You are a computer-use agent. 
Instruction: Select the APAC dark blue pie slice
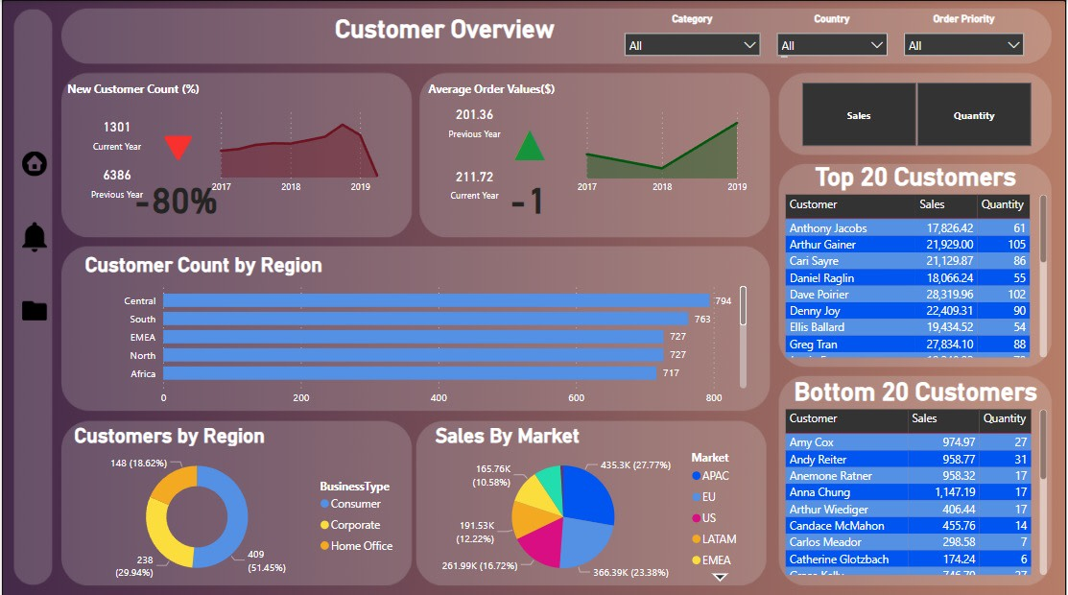point(588,494)
